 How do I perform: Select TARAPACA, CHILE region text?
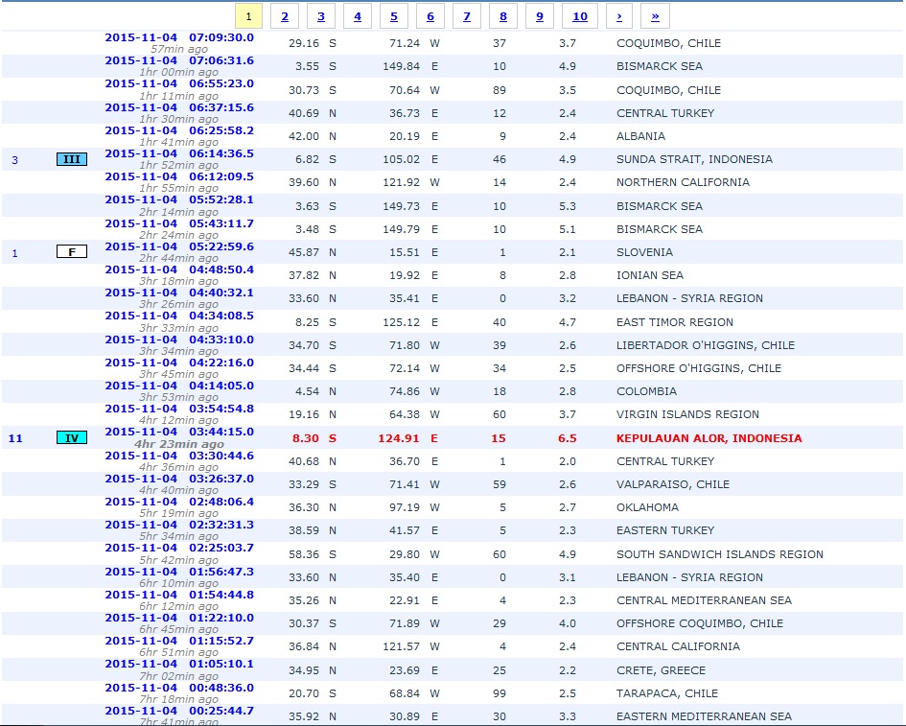coord(666,693)
